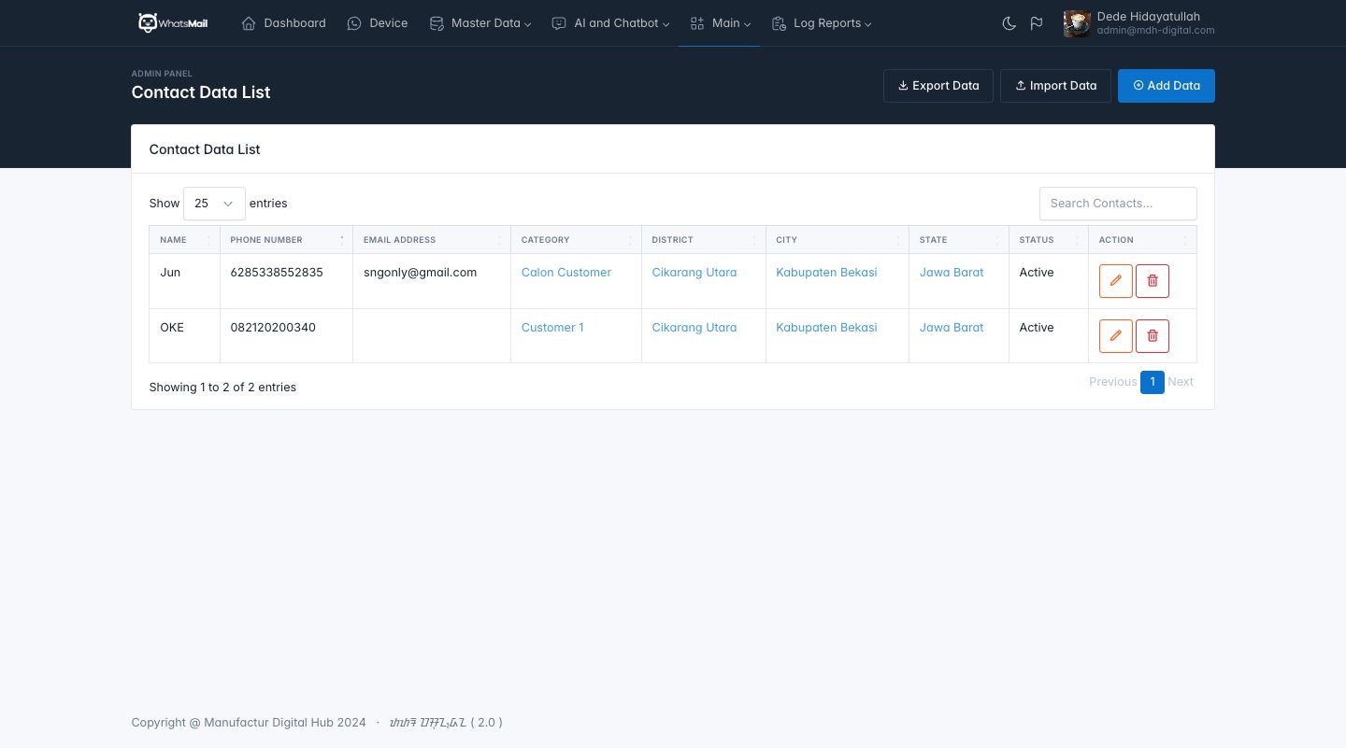This screenshot has height=748, width=1346.
Task: Toggle dark mode moon icon
Action: tap(1009, 23)
